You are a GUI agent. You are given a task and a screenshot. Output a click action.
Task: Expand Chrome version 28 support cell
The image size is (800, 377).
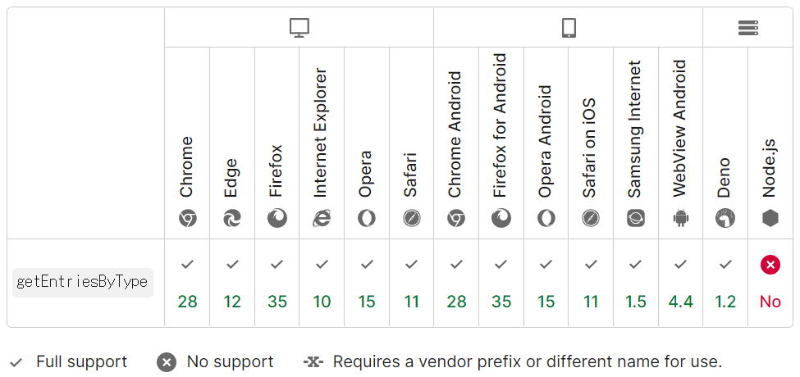point(187,283)
